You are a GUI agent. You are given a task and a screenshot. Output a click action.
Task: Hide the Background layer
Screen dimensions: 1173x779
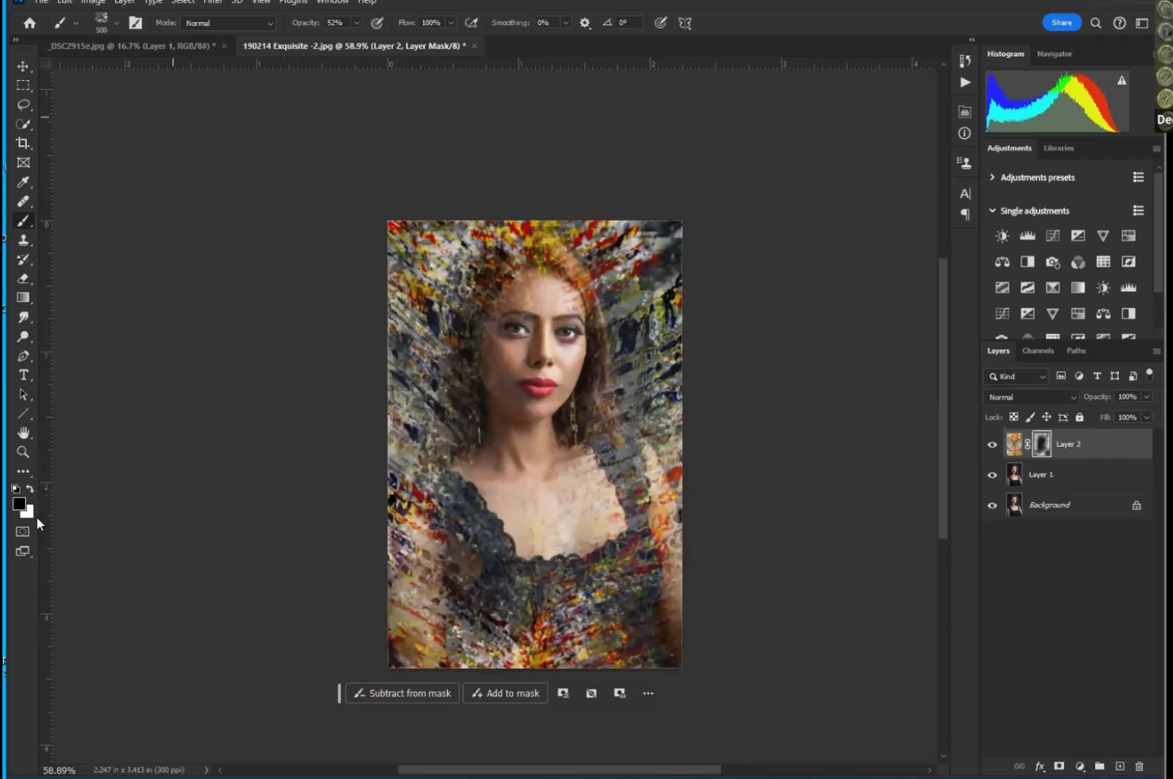coord(992,505)
